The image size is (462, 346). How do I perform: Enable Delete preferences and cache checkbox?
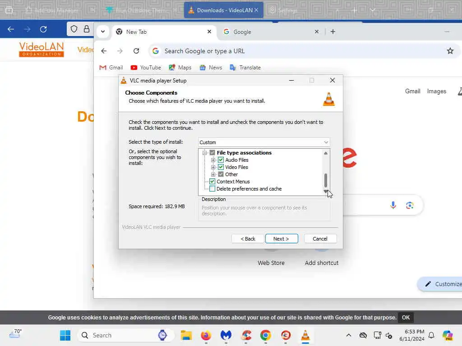(x=212, y=189)
